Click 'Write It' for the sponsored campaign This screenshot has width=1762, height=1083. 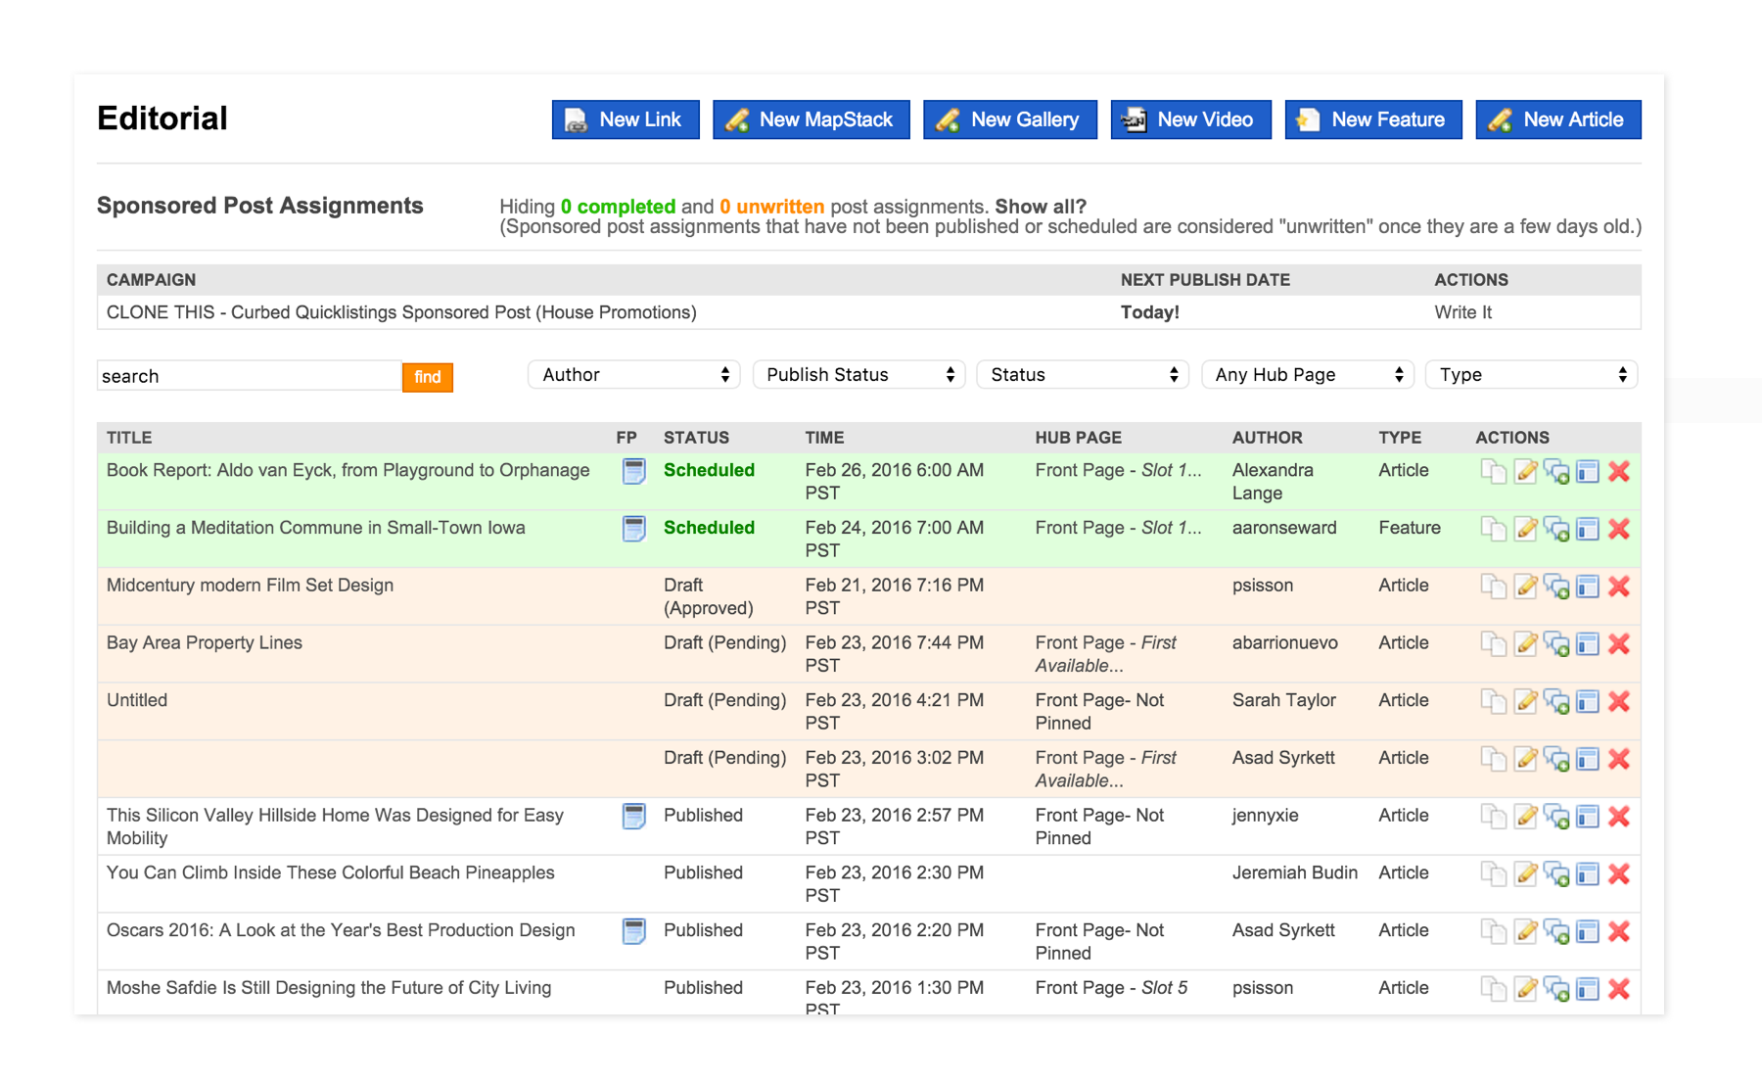pos(1462,312)
